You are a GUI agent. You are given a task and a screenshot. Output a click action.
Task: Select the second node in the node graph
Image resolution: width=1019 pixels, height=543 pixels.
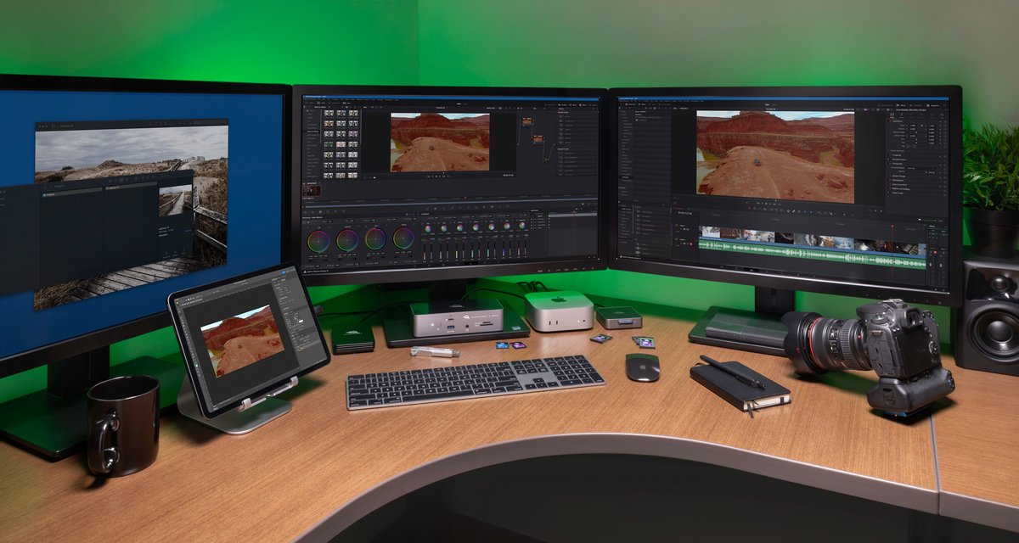click(538, 139)
